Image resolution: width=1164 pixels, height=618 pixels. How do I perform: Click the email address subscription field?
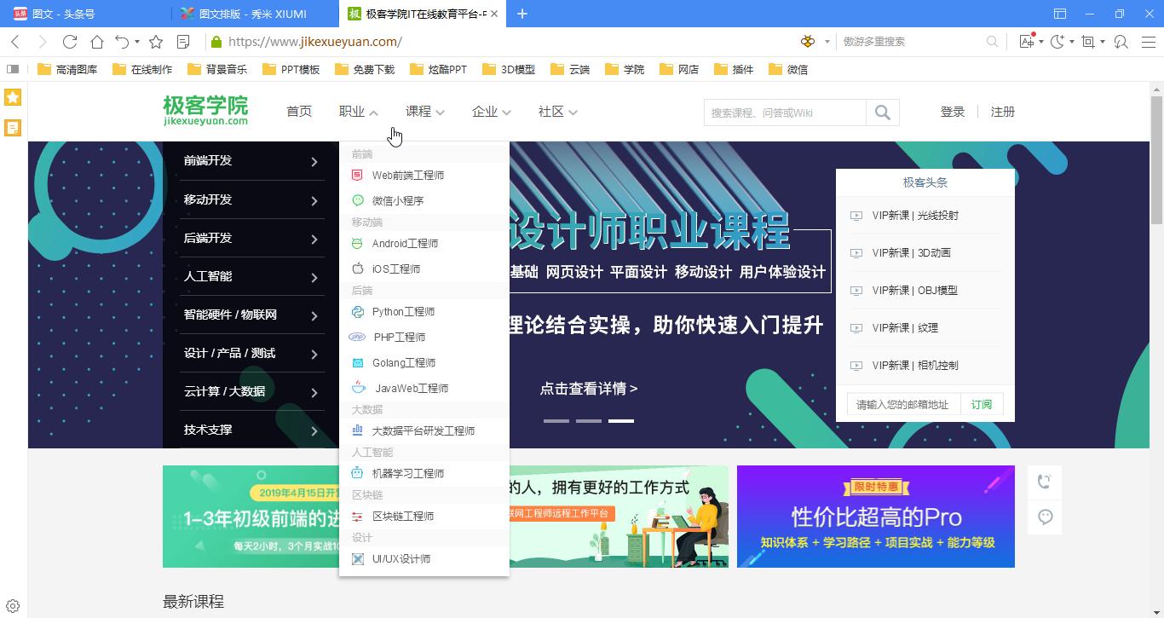click(x=904, y=404)
